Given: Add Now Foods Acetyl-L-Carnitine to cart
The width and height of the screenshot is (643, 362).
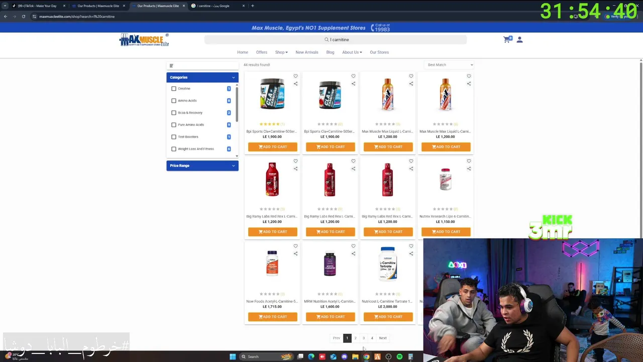Looking at the screenshot, I should pyautogui.click(x=273, y=317).
